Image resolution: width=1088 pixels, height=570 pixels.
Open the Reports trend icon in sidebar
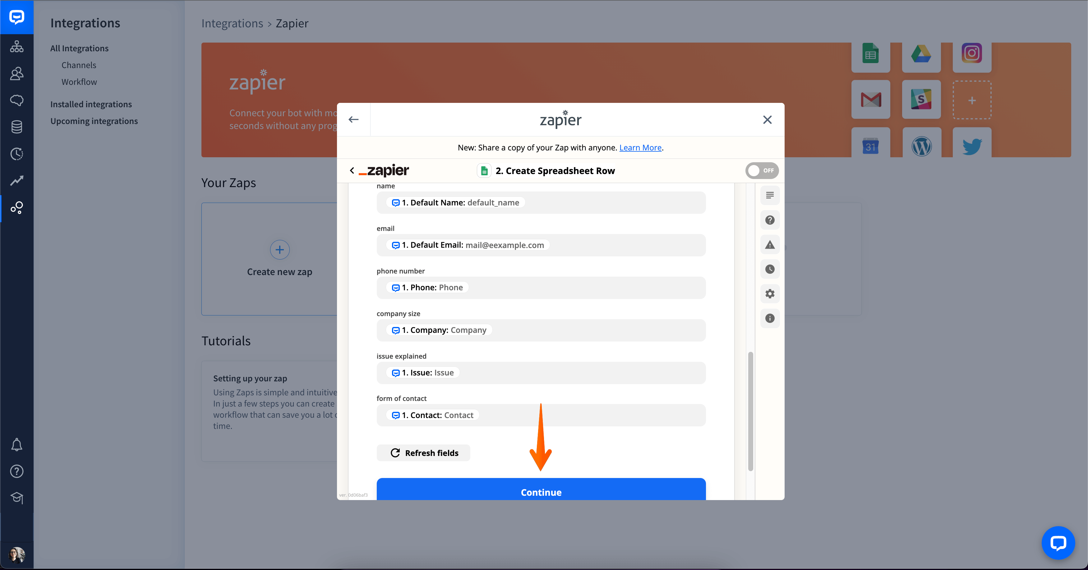(x=16, y=181)
